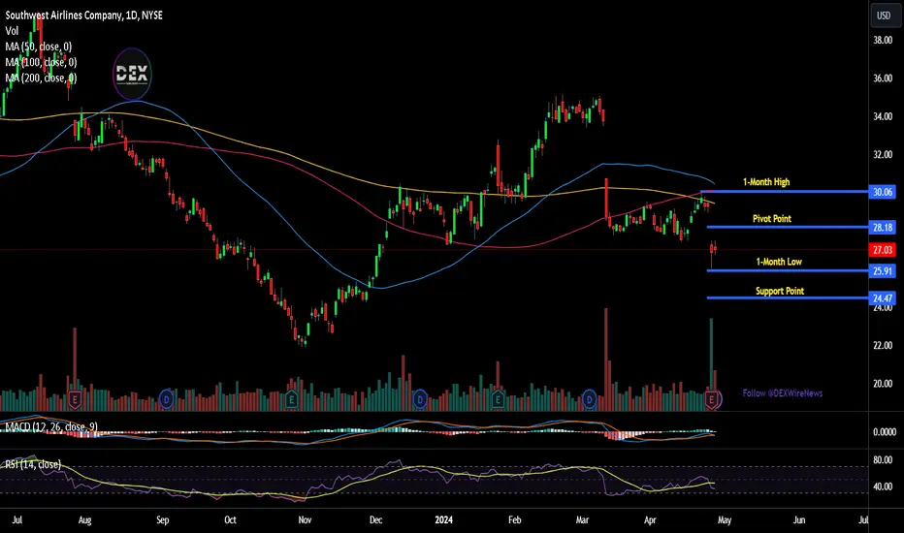Open the dividend marker in early September

(x=166, y=398)
